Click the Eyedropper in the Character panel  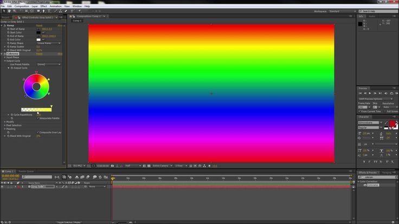coord(386,123)
